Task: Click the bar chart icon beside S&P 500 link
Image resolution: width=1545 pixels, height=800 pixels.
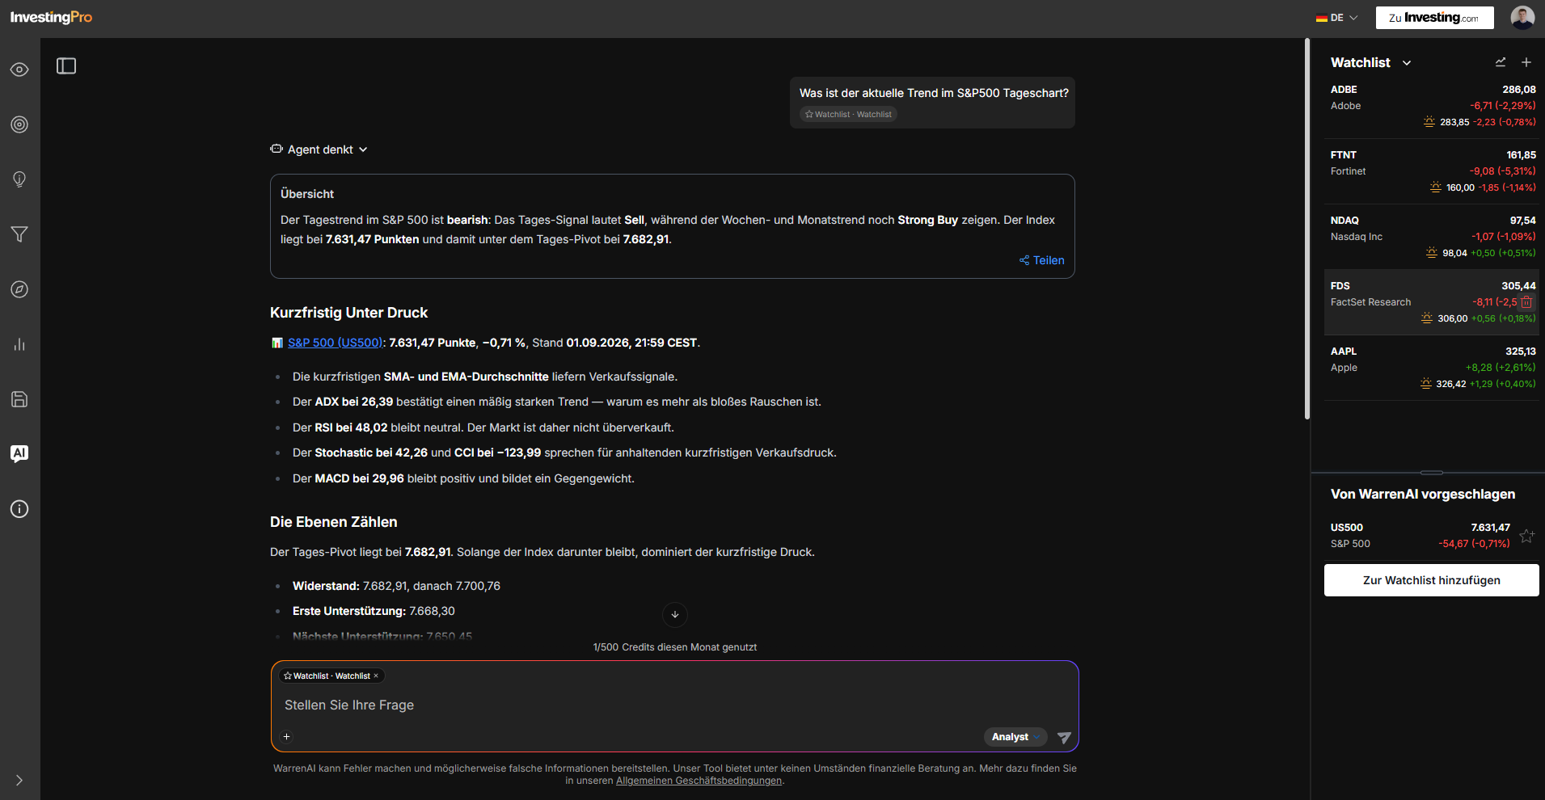Action: pyautogui.click(x=277, y=343)
